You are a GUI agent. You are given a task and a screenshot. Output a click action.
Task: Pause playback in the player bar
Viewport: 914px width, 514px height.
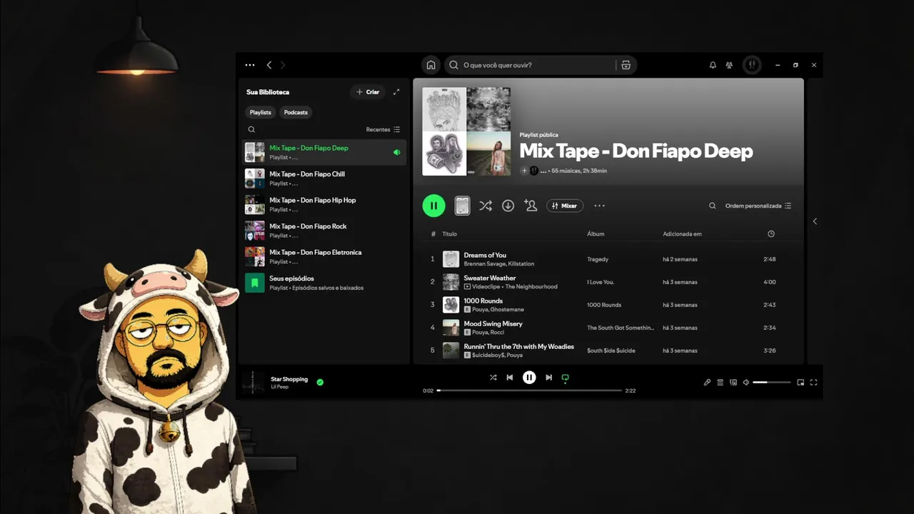coord(529,378)
